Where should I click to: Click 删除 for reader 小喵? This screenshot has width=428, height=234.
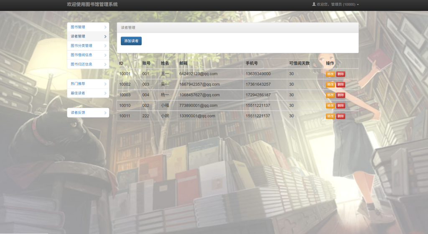(x=341, y=106)
